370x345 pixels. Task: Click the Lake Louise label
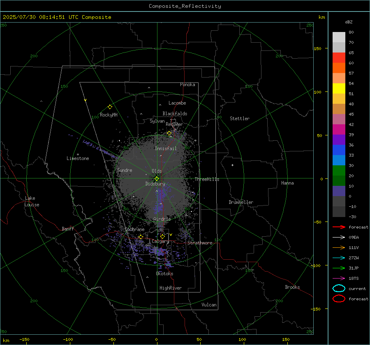[x=32, y=201]
